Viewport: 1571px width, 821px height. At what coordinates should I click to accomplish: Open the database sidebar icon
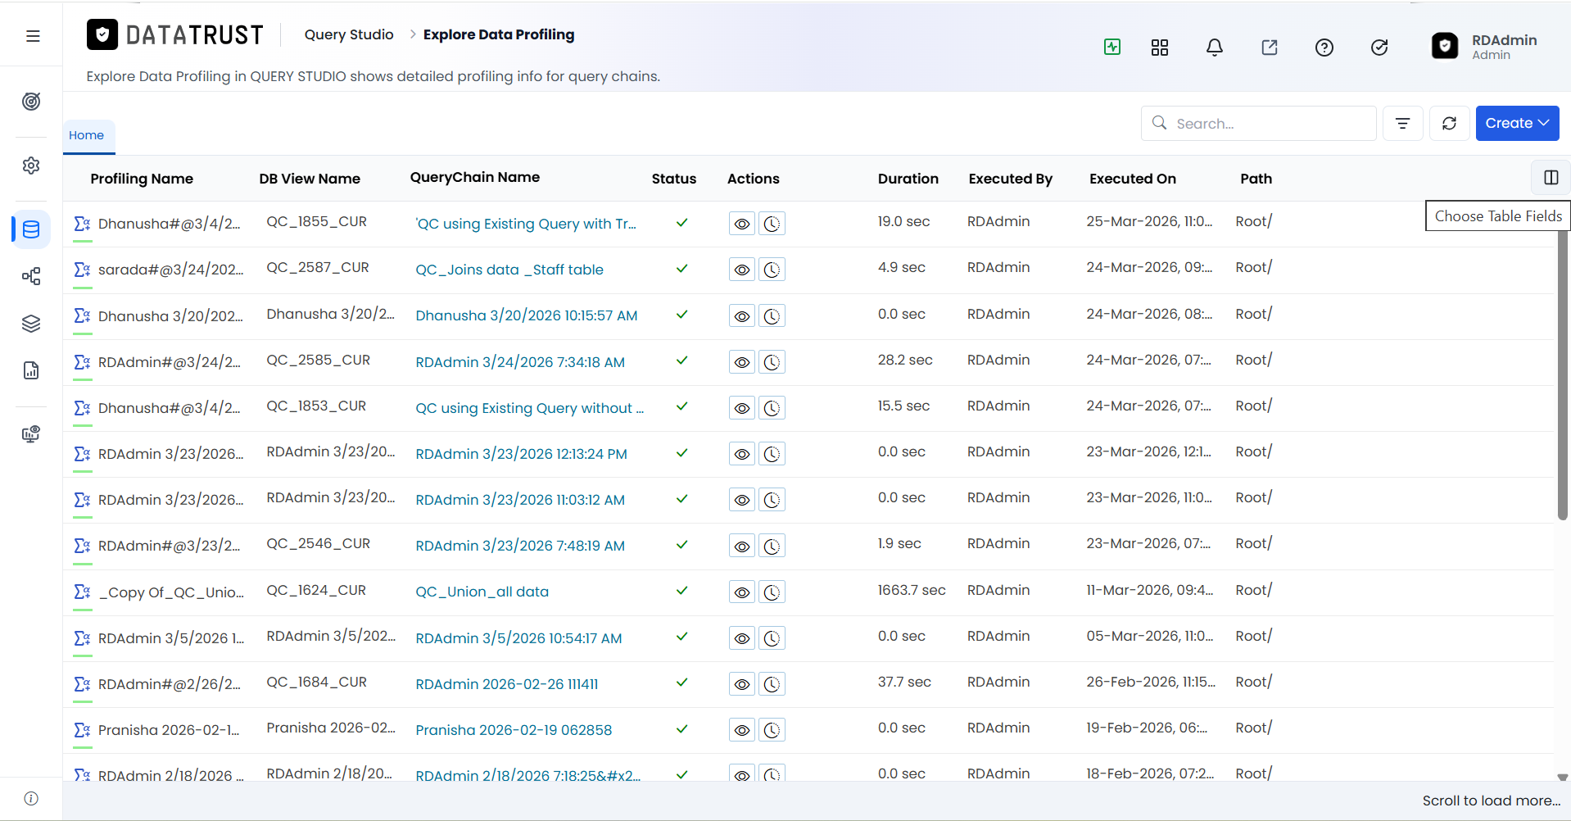[31, 229]
